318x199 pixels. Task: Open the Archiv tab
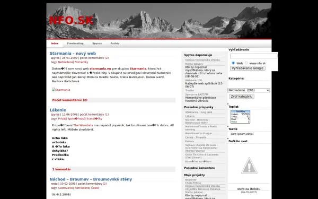point(115,44)
